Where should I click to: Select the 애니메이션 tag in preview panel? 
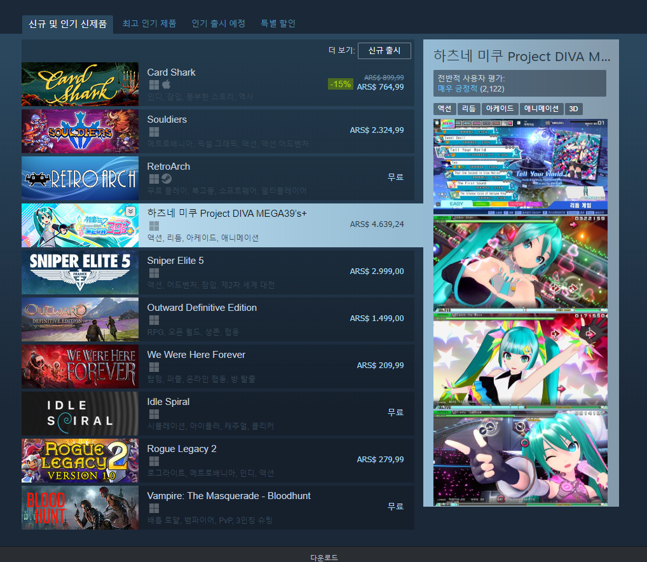[541, 109]
